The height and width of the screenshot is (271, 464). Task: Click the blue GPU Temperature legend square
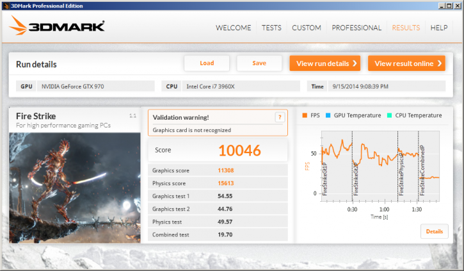point(328,115)
